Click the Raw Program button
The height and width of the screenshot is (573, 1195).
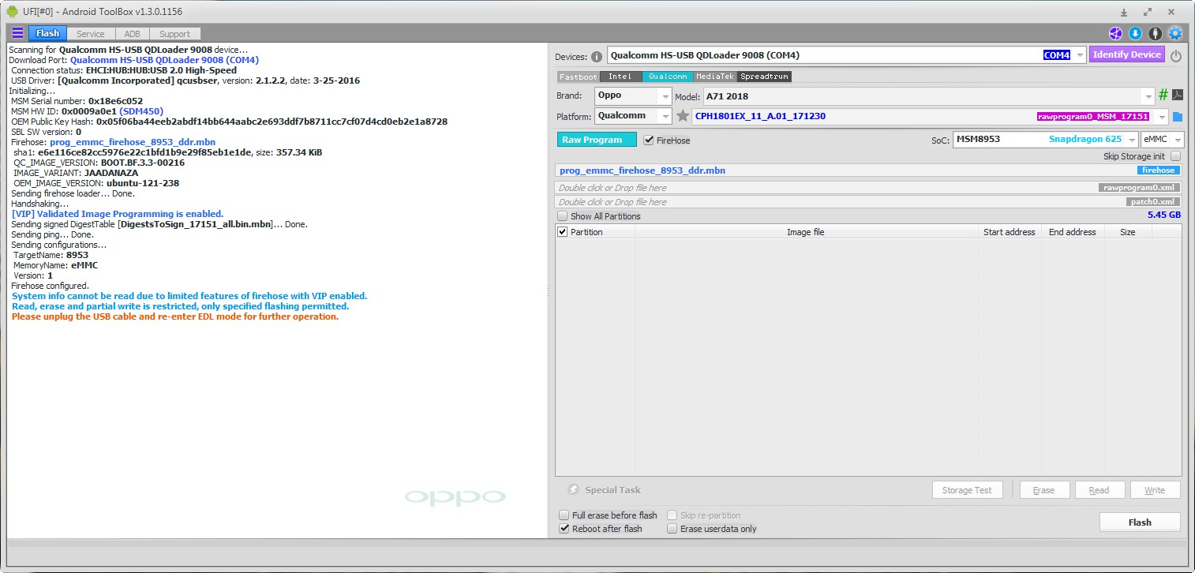click(x=597, y=140)
